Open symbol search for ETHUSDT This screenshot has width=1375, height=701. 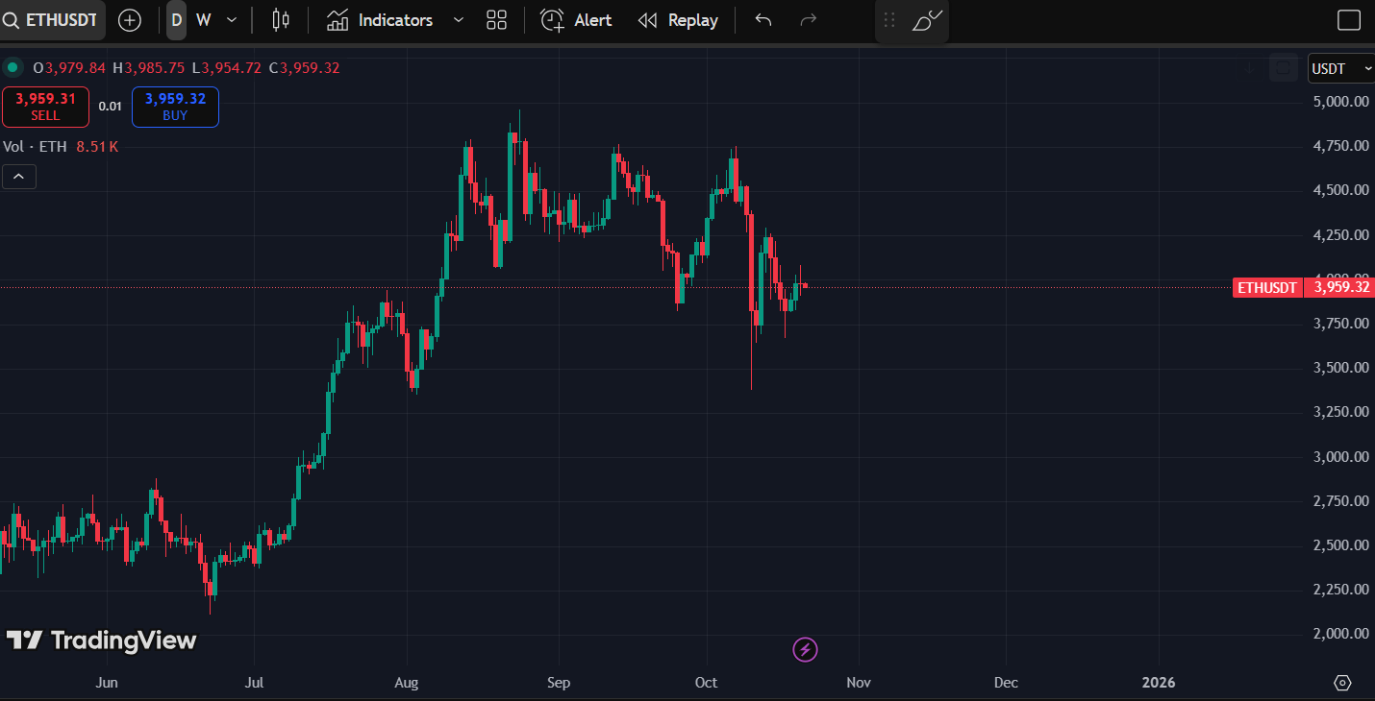click(x=52, y=20)
